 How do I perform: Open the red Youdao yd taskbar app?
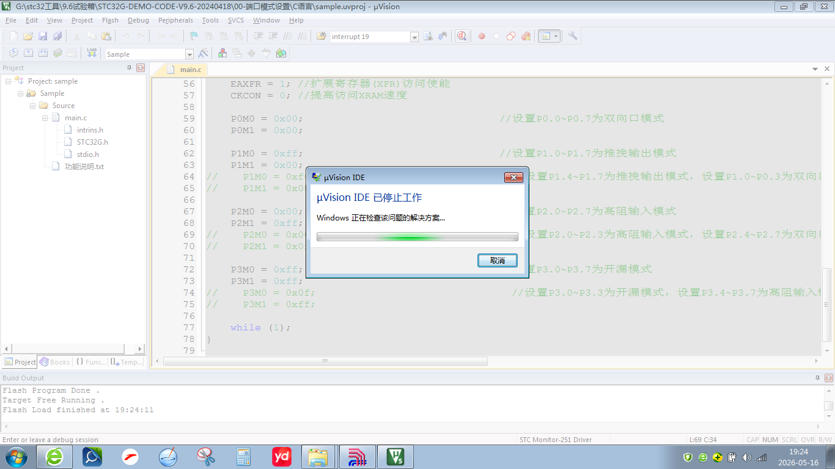click(282, 457)
